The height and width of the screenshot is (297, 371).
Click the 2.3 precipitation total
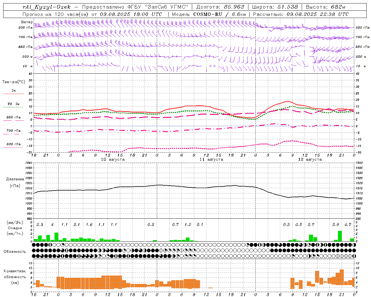pyautogui.click(x=40, y=224)
